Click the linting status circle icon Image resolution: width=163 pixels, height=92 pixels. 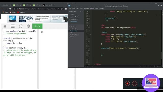(x=155, y=66)
